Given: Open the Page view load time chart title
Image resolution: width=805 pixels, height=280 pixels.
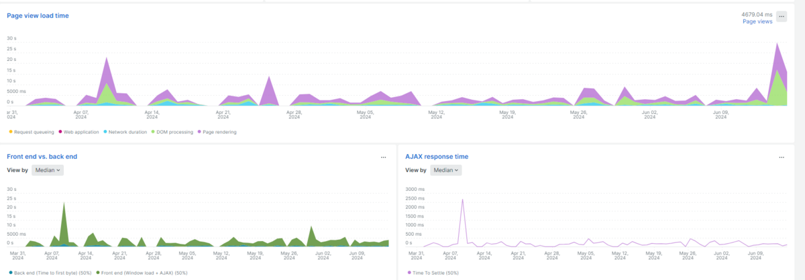Looking at the screenshot, I should coord(38,15).
